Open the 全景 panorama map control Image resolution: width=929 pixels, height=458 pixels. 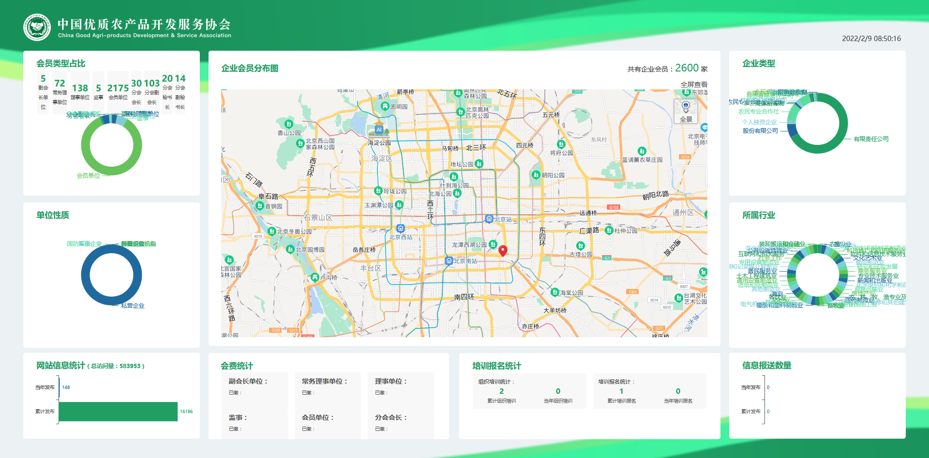(686, 112)
